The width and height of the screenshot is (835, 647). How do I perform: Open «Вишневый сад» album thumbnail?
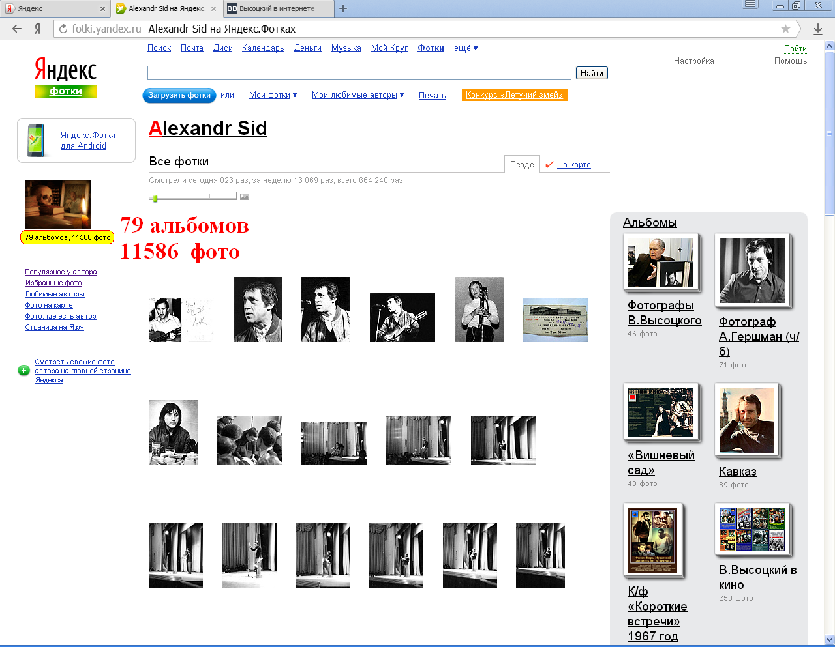click(661, 412)
